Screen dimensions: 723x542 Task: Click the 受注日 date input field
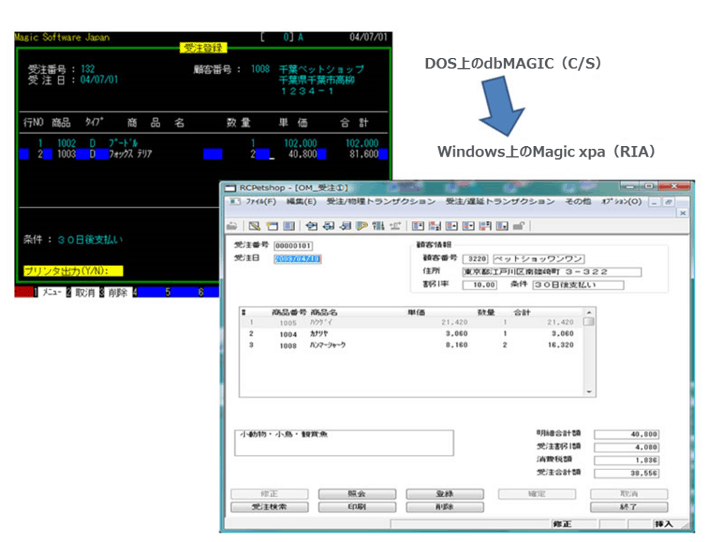[297, 259]
